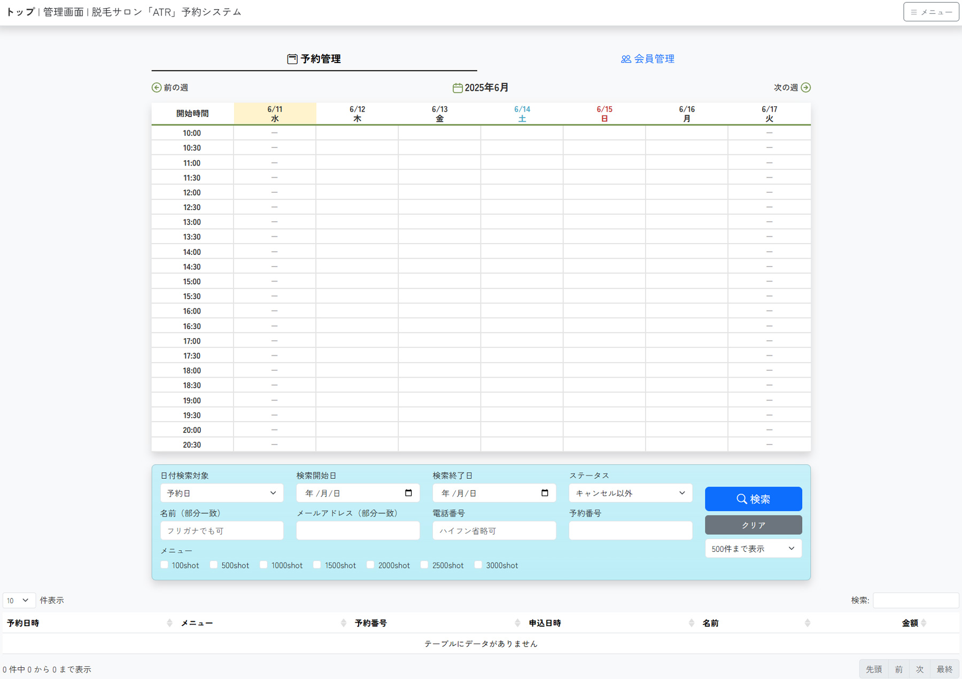This screenshot has width=962, height=679.
Task: Focus the 予約番号 input field
Action: point(631,530)
